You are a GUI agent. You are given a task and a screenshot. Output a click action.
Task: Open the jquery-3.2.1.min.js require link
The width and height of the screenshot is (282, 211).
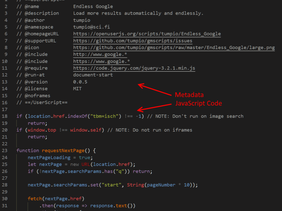[x=134, y=68]
